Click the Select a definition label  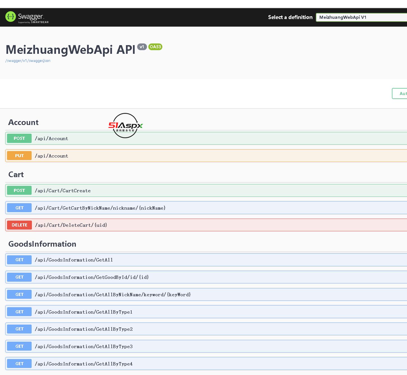tap(290, 17)
